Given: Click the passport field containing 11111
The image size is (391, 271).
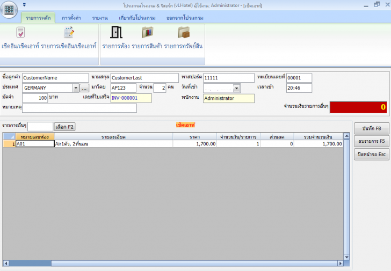Looking at the screenshot, I should pyautogui.click(x=229, y=78).
